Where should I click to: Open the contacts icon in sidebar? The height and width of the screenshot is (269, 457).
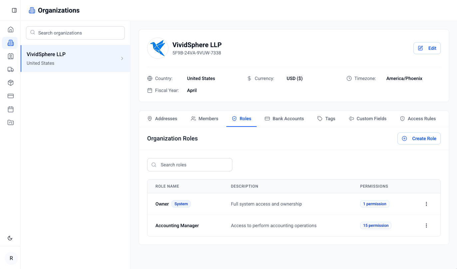(x=11, y=56)
